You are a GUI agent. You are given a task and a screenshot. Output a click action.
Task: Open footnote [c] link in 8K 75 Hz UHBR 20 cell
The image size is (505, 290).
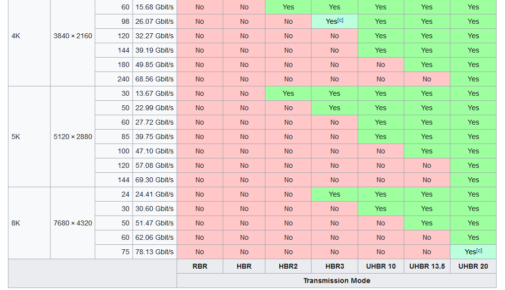tap(479, 250)
